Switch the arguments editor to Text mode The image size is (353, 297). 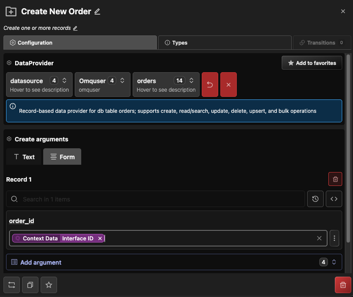point(24,157)
